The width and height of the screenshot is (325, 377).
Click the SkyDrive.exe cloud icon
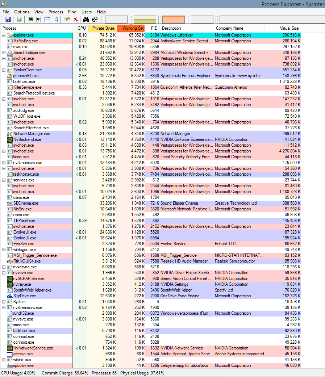[x=10, y=296]
